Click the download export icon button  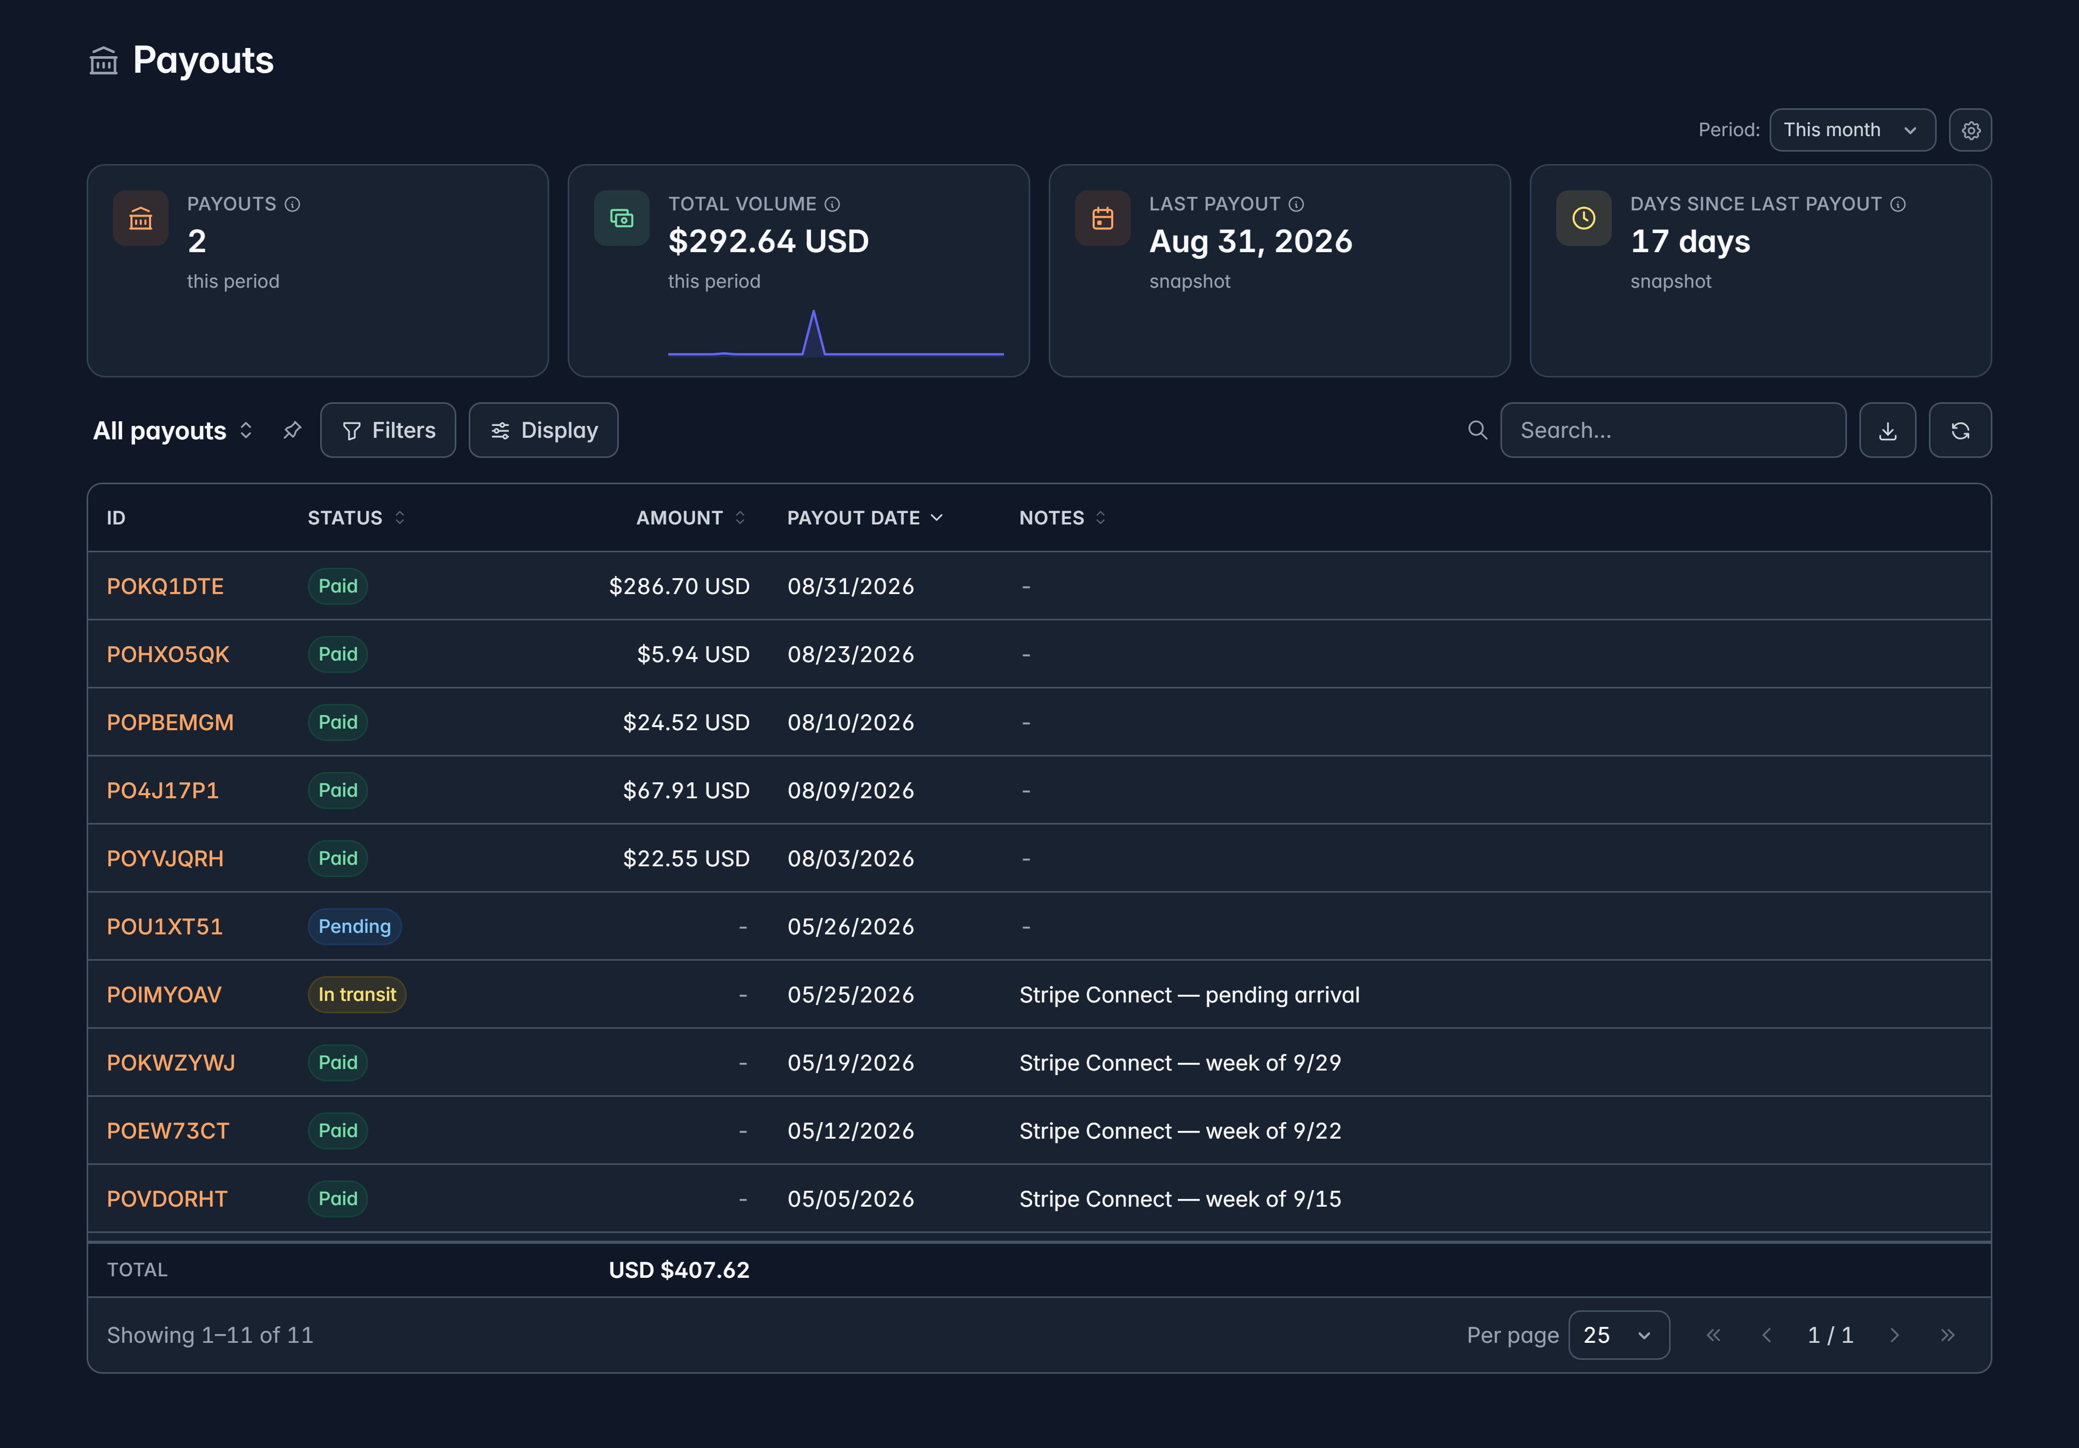(x=1887, y=430)
